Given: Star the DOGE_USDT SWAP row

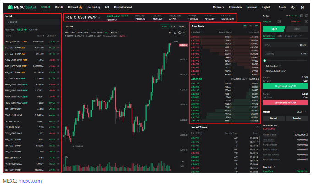Looking at the screenshot, I should pyautogui.click(x=58, y=115).
